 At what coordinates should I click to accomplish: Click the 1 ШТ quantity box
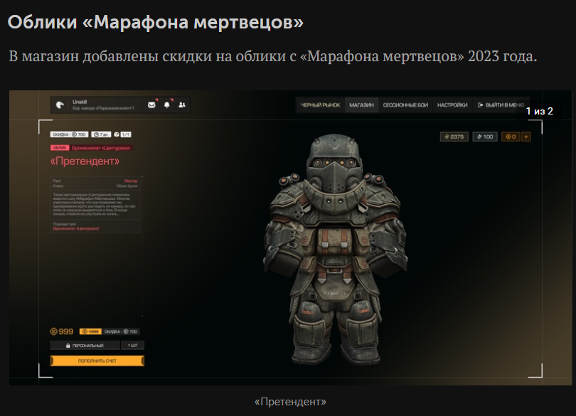click(132, 346)
